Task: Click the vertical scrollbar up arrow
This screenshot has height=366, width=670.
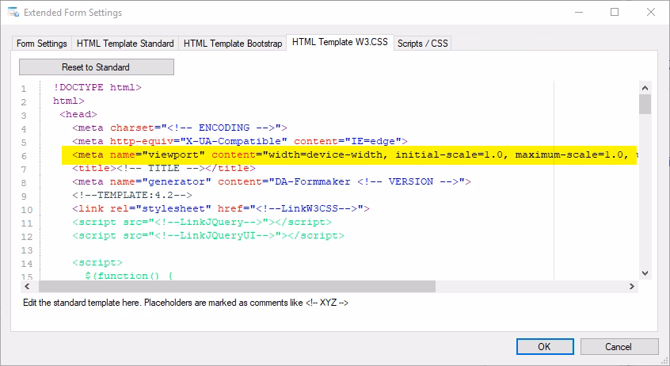Action: coord(645,87)
